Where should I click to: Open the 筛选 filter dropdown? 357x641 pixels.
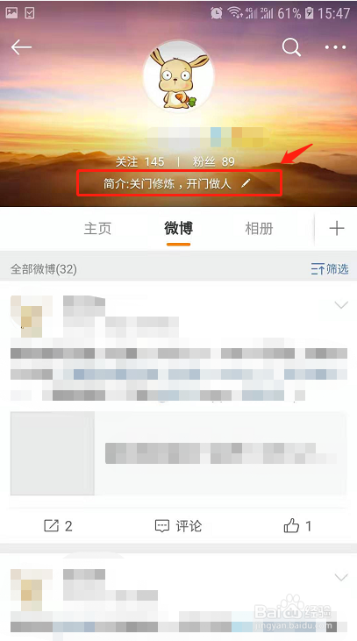330,269
